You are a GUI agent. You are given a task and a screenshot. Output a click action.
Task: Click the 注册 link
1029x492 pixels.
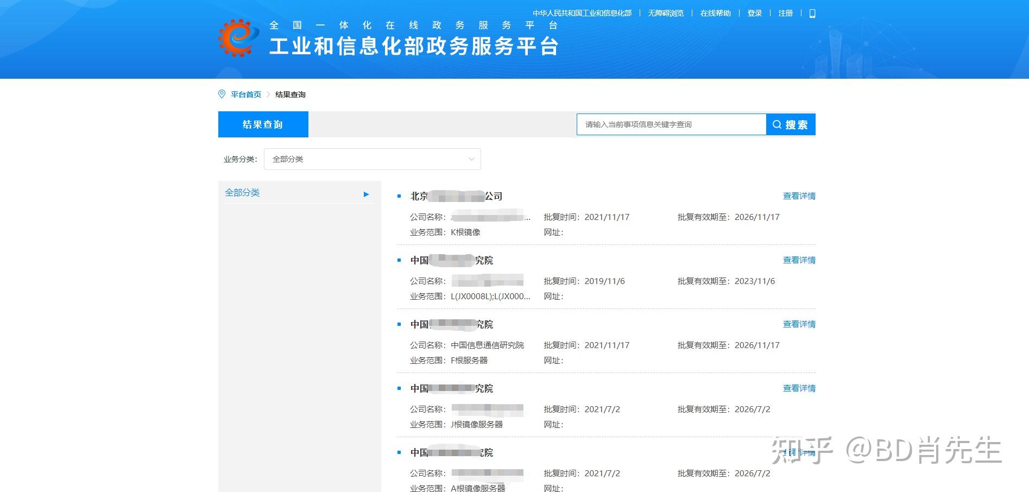point(785,12)
